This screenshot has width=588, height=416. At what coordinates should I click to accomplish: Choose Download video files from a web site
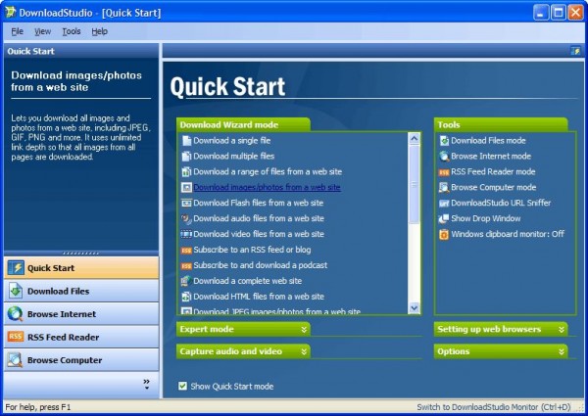pyautogui.click(x=259, y=234)
